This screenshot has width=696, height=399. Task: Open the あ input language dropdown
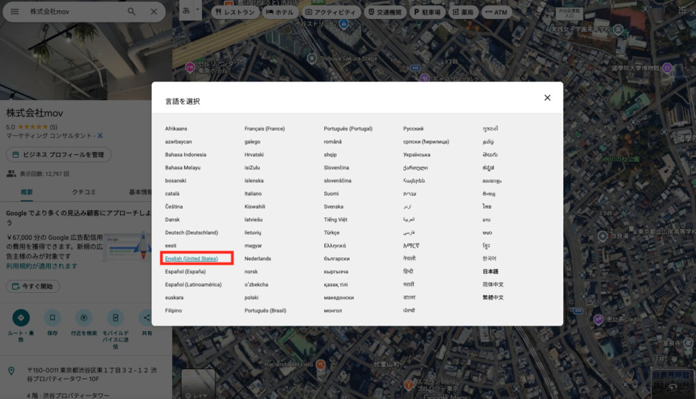coord(191,11)
